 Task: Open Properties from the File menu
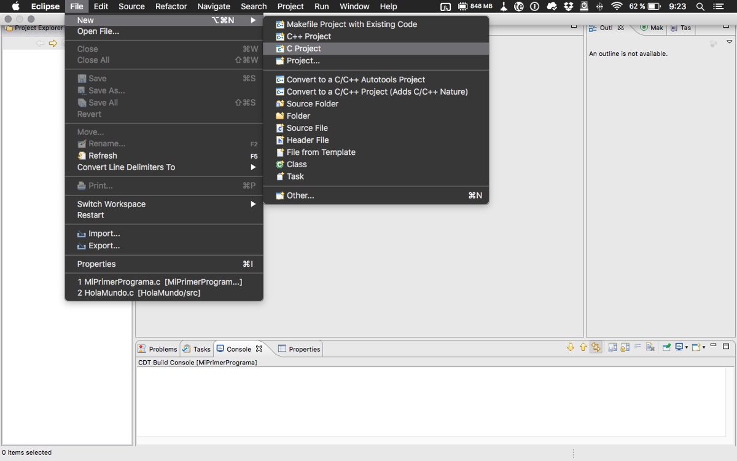(x=164, y=264)
